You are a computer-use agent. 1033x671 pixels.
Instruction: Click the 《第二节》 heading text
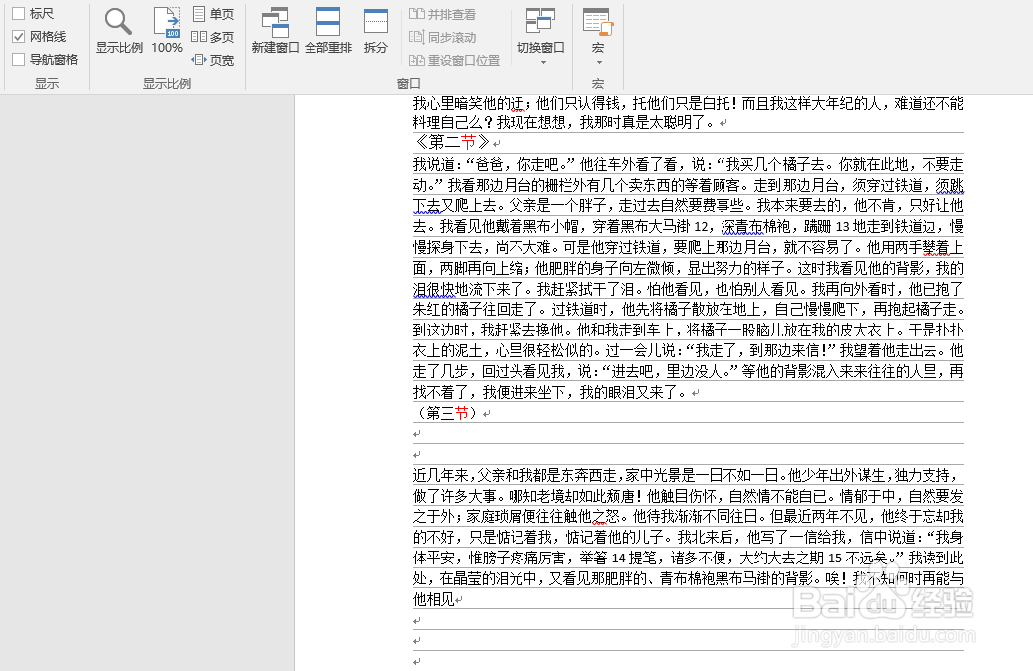pos(452,142)
